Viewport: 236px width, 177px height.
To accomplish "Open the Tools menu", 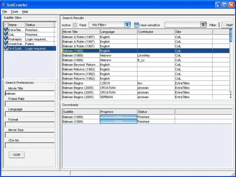I will tap(14, 12).
